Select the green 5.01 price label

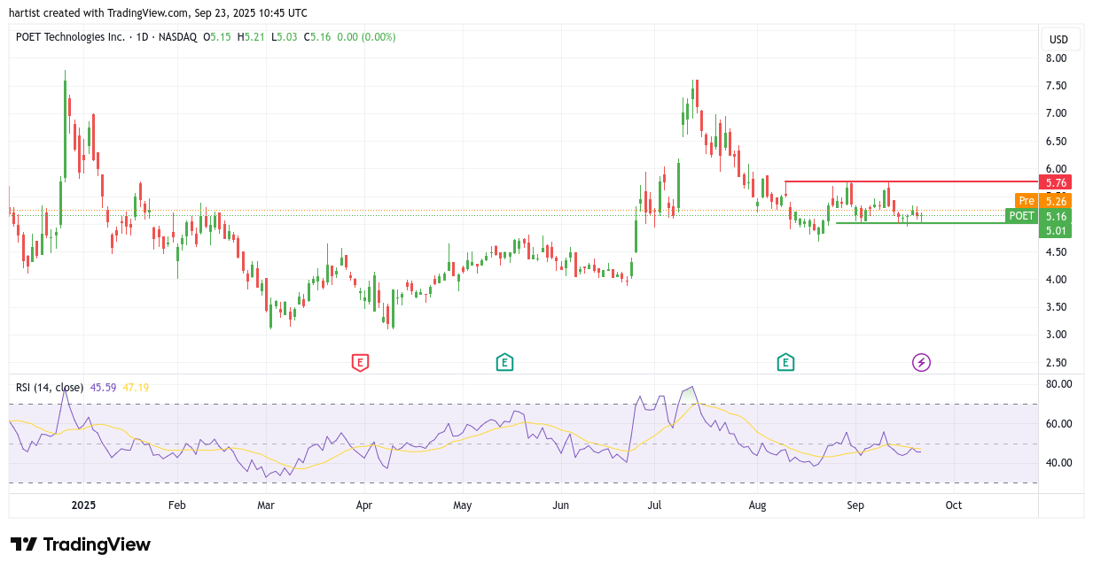1056,231
